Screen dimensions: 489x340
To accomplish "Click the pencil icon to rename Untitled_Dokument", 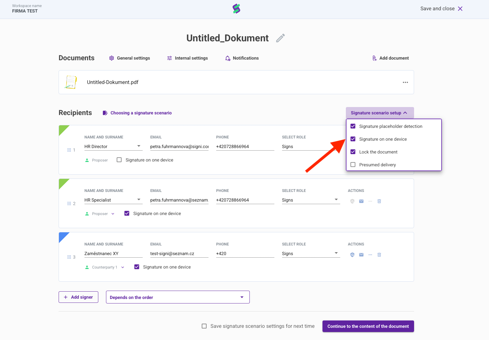I will (281, 38).
